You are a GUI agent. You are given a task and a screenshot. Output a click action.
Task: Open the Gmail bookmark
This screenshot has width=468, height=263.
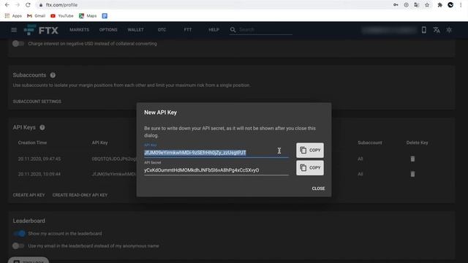36,16
